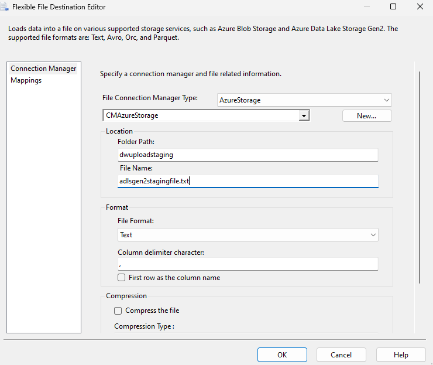The width and height of the screenshot is (433, 365).
Task: Select the Connection Manager page
Action: pyautogui.click(x=43, y=69)
